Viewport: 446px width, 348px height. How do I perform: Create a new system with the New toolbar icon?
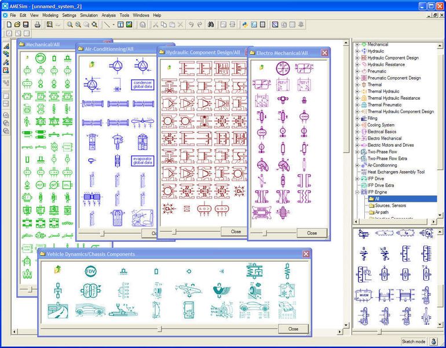9,24
